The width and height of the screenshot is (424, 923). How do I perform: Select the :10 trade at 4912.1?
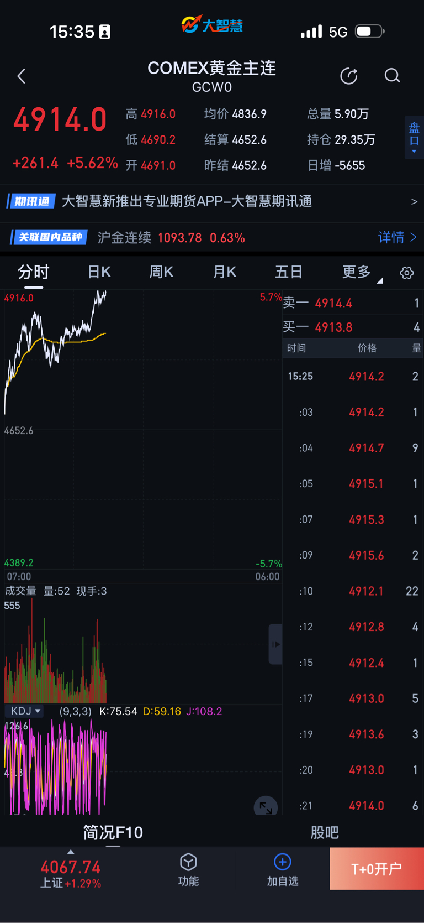pyautogui.click(x=352, y=591)
